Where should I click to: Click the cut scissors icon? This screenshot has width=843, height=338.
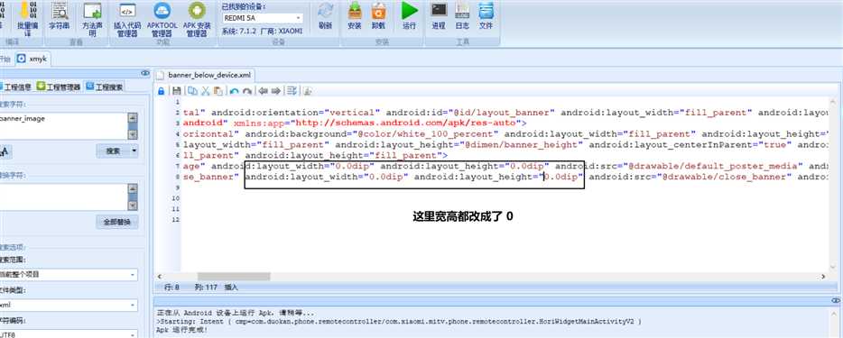click(x=205, y=91)
